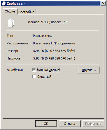Open the Другие... attributes dialog

tap(89, 70)
